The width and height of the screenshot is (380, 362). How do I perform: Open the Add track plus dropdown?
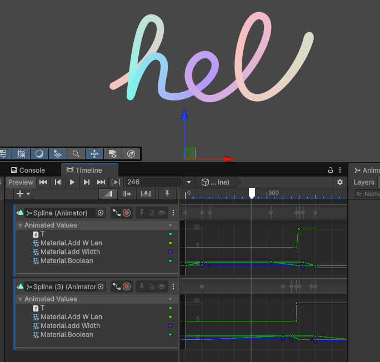[23, 194]
